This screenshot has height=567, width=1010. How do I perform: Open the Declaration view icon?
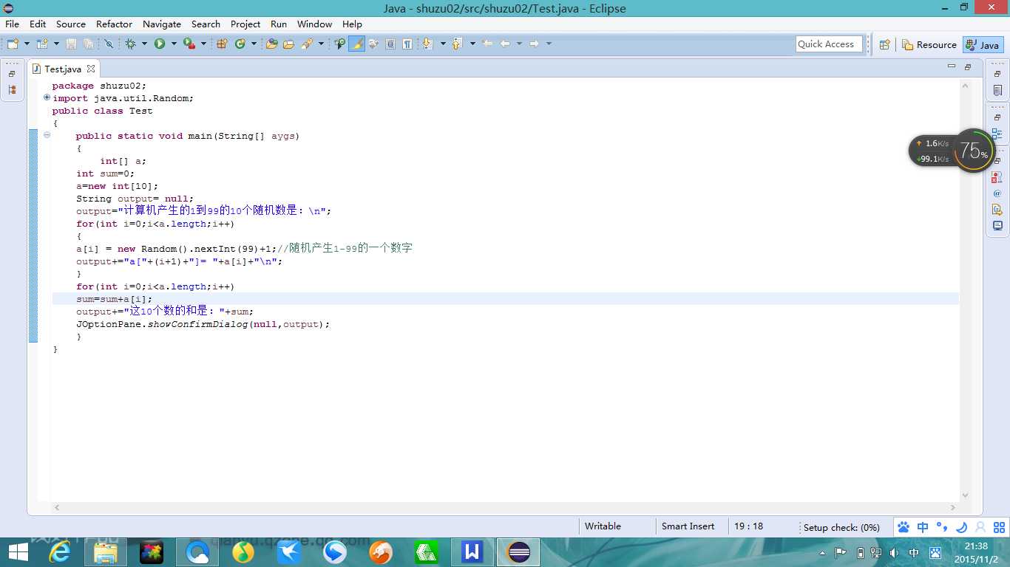point(997,210)
